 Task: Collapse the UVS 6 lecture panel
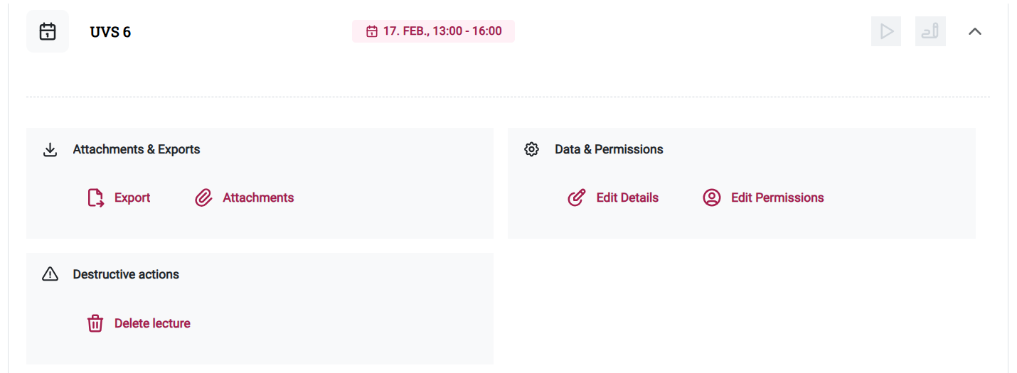975,31
